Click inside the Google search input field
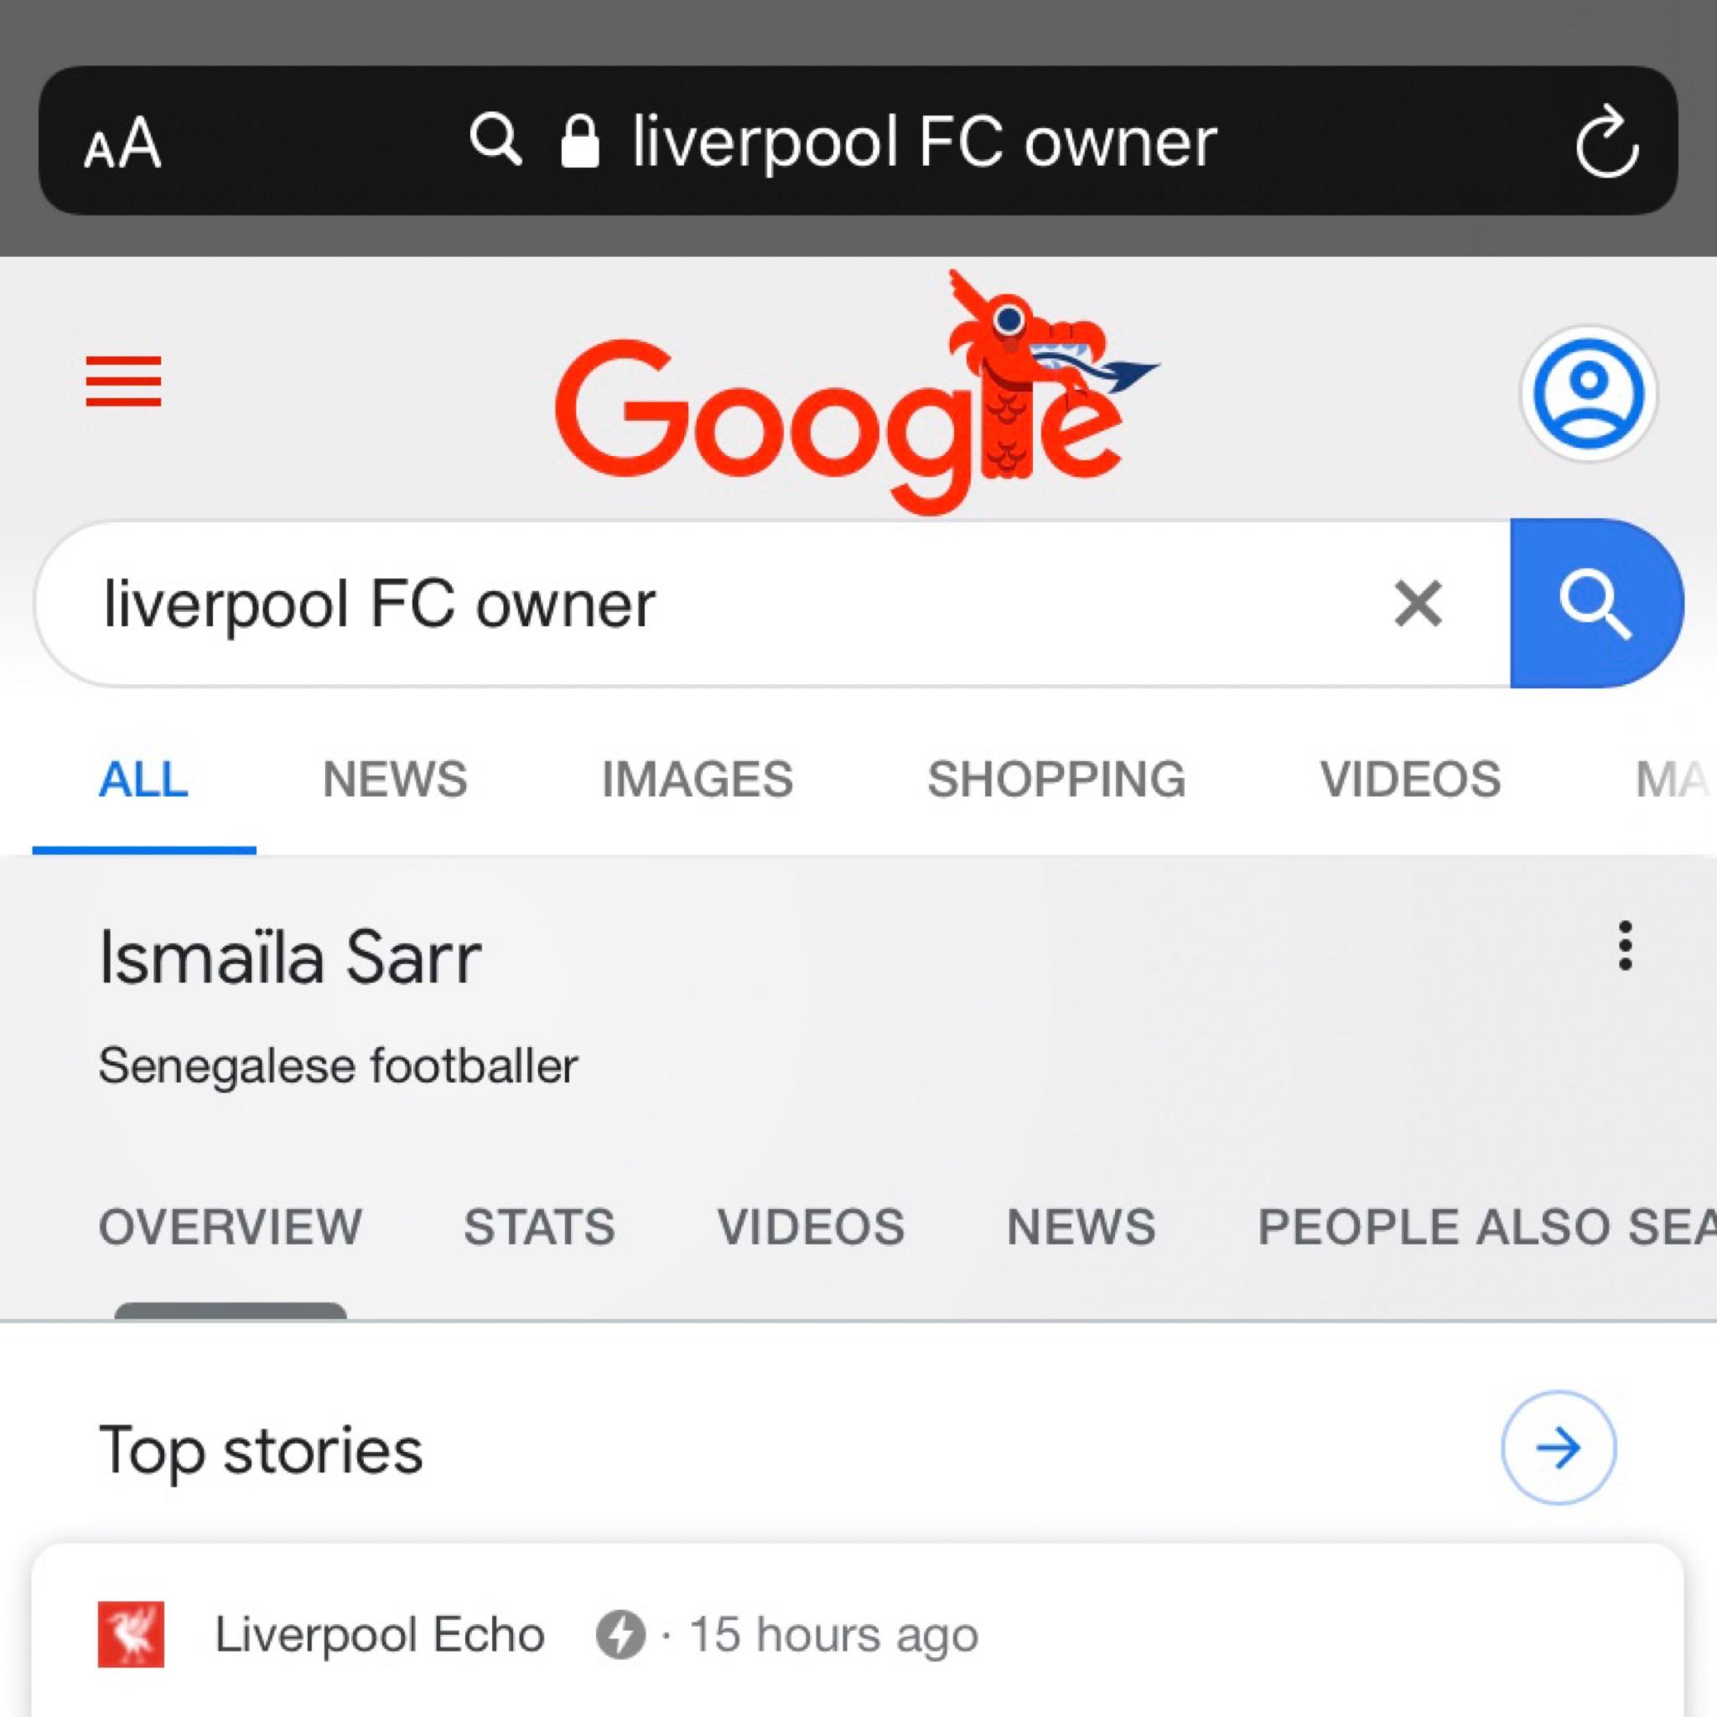The width and height of the screenshot is (1717, 1717). tap(711, 604)
